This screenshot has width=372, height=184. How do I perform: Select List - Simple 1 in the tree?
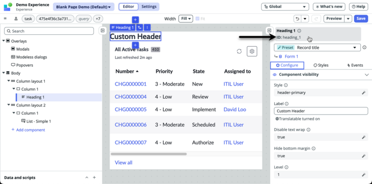coord(39,121)
